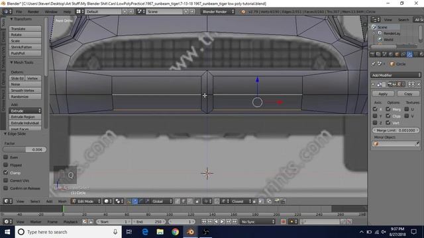Enable the mirror Y axis checkbox
The image size is (424, 238).
point(375,116)
